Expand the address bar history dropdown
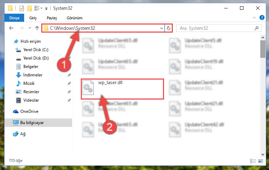269x170 pixels. click(x=161, y=28)
